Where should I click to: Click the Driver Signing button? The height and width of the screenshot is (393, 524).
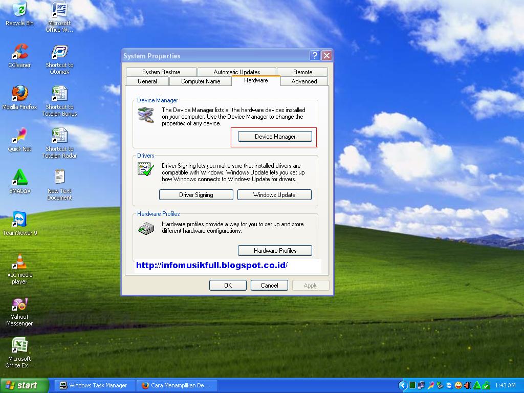[196, 194]
